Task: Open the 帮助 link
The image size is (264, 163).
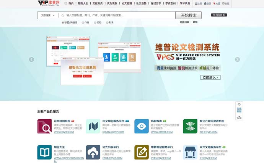Action: (x=195, y=22)
